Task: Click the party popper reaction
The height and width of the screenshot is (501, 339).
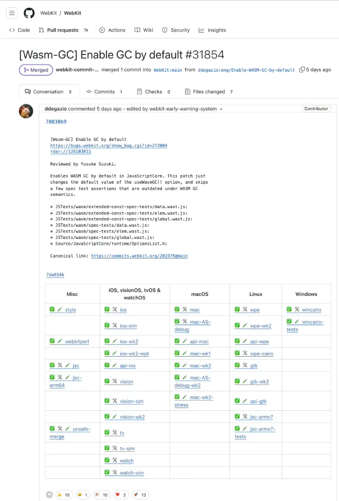Action: [x=102, y=495]
